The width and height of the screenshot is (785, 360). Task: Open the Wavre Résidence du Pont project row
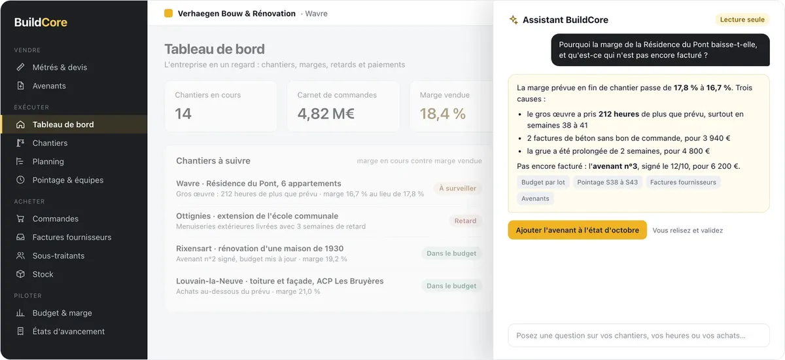329,189
